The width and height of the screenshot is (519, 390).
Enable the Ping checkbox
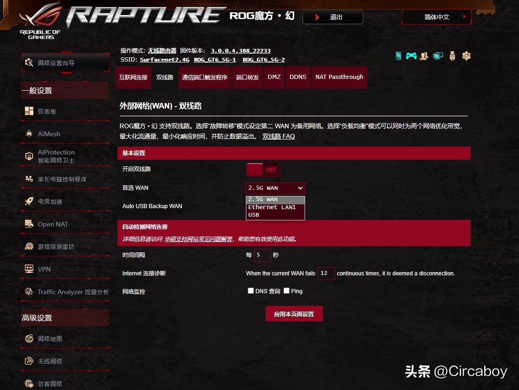click(286, 291)
